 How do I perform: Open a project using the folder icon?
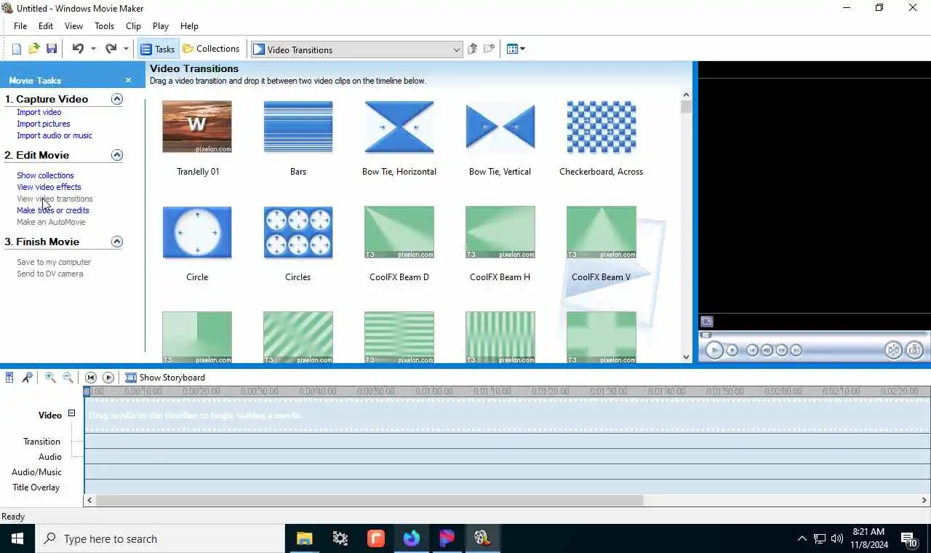[33, 49]
